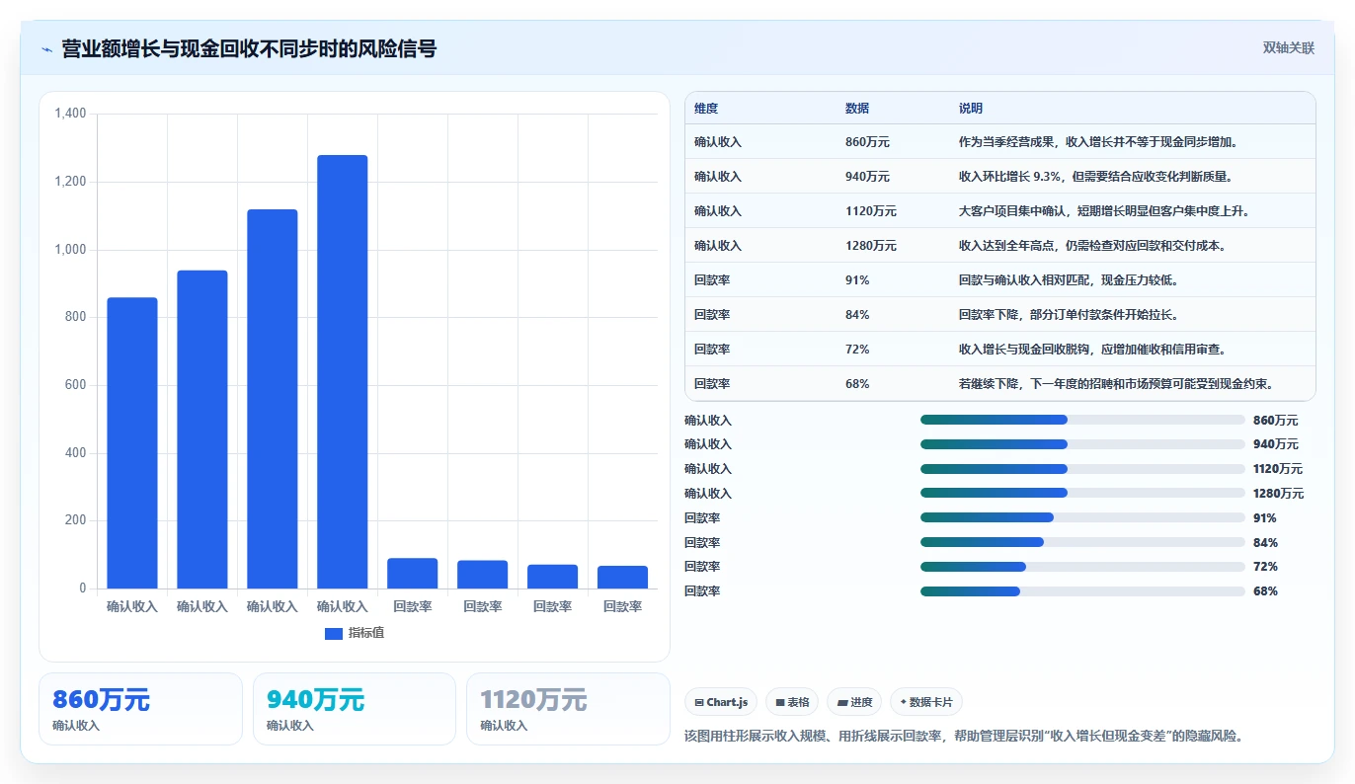1355x784 pixels.
Task: Click the lightning icon beside the page title
Action: (x=46, y=49)
